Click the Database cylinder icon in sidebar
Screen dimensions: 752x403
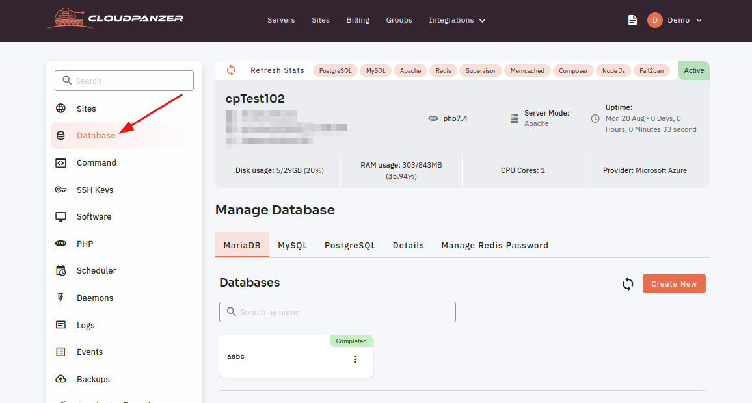[61, 136]
